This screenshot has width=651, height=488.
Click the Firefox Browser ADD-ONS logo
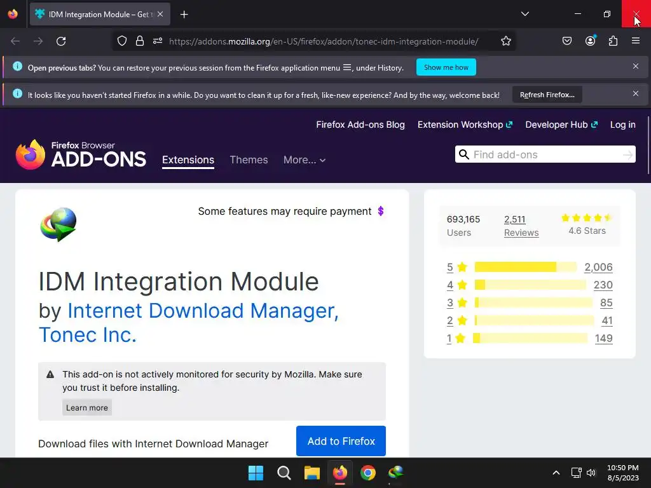[x=81, y=154]
